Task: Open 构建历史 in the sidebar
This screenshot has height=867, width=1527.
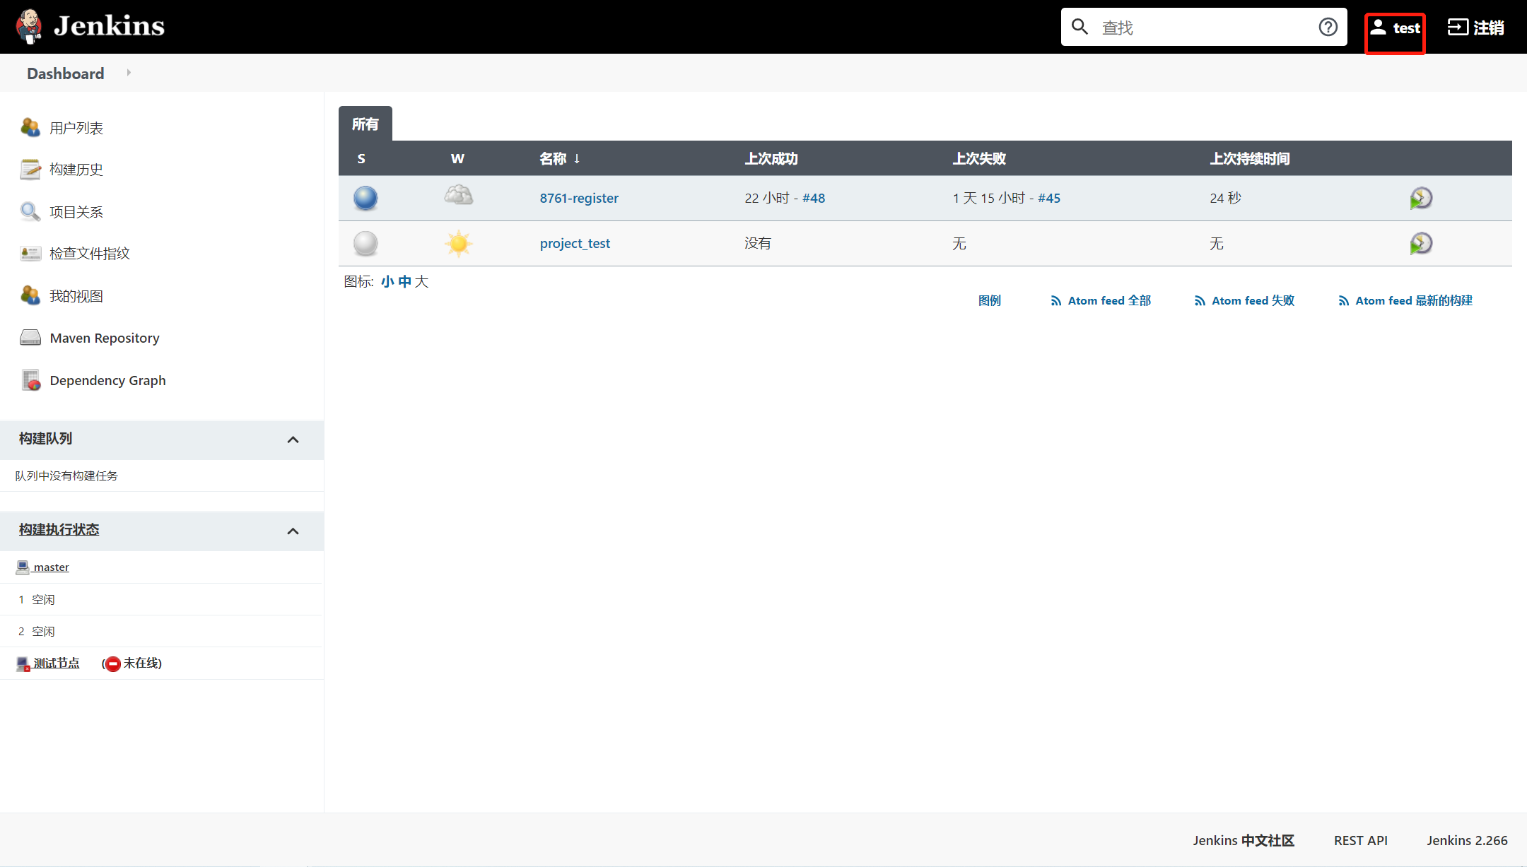Action: [x=76, y=170]
